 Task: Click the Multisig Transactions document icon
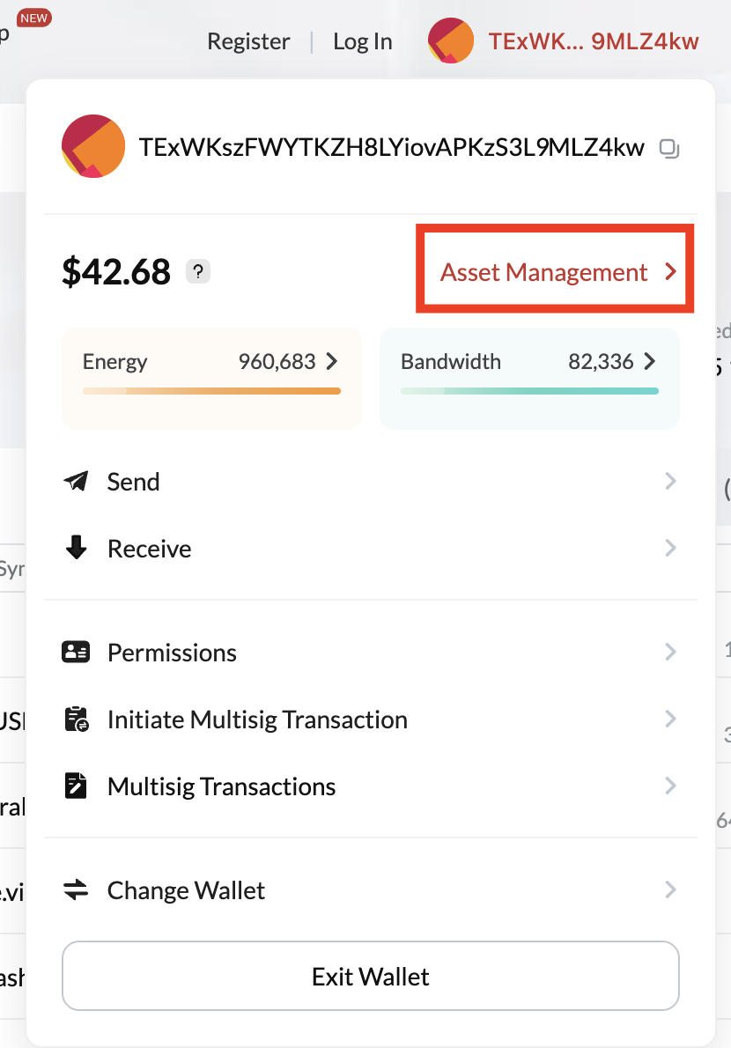tap(77, 786)
